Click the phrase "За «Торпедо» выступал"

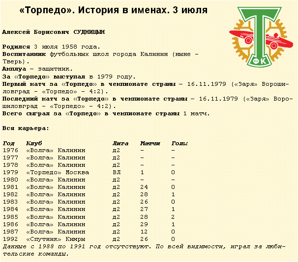tap(44, 77)
